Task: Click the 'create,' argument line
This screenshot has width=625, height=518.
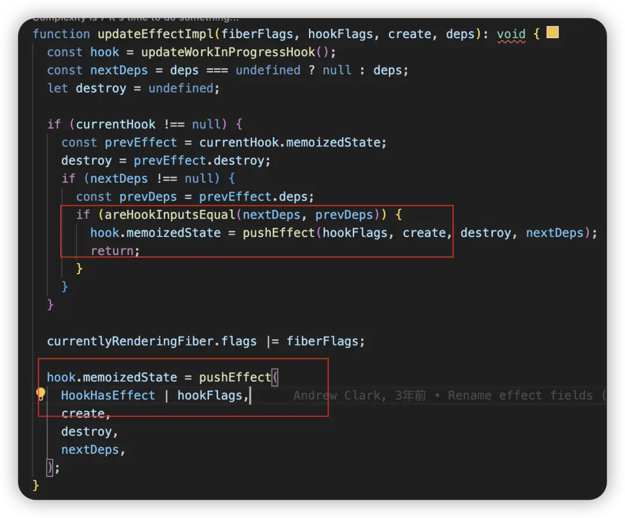Action: 86,414
